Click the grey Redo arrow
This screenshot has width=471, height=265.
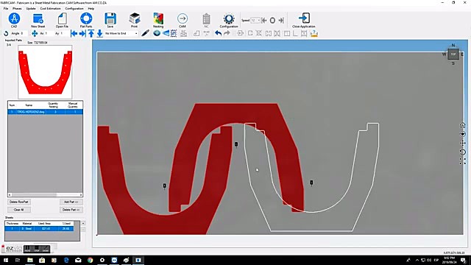(227, 33)
